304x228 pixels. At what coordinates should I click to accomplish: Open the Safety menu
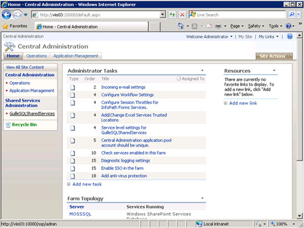coord(256,26)
